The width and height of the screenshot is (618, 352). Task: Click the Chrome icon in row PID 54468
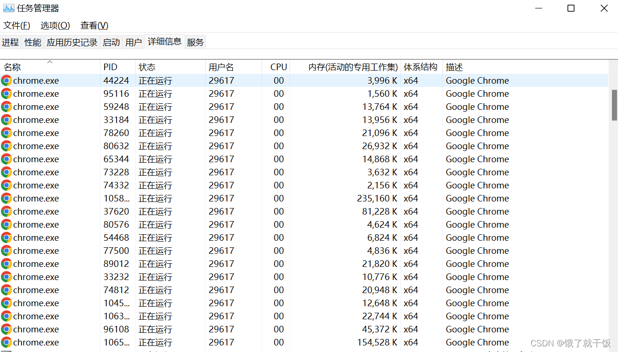7,237
